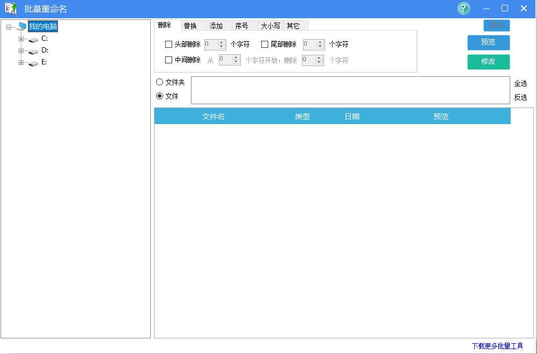Image resolution: width=537 pixels, height=354 pixels.
Task: Open the 序号 tab
Action: [x=245, y=26]
